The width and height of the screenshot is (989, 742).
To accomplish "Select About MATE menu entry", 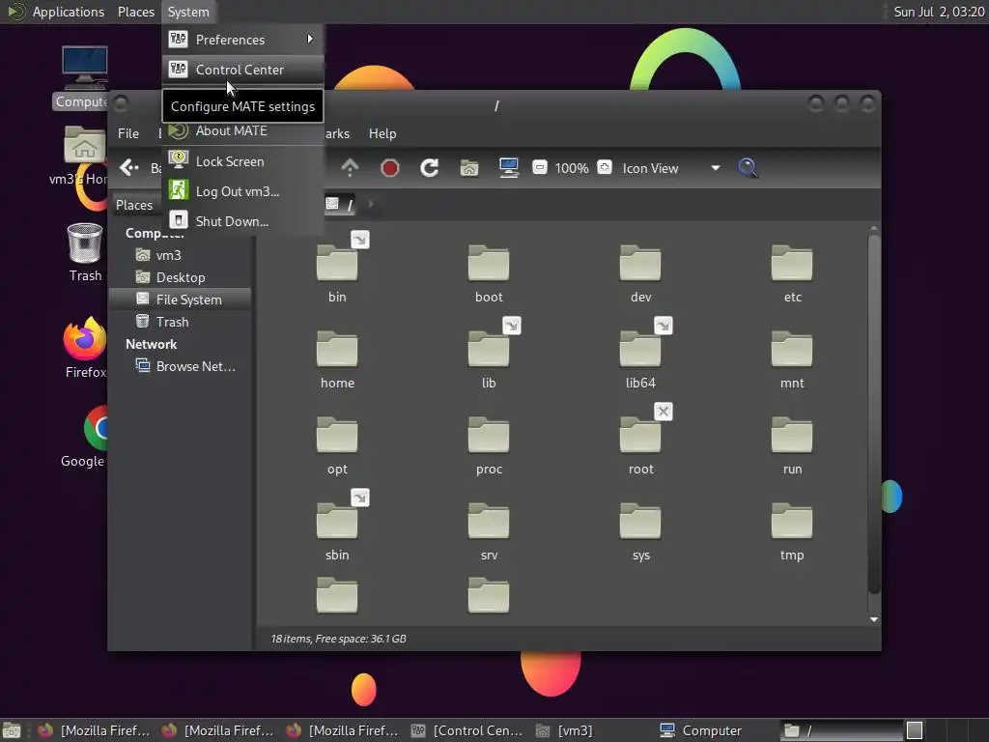I will pos(242,131).
